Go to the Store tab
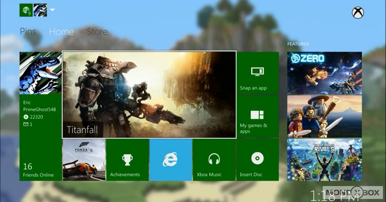386x202 pixels. coord(97,32)
